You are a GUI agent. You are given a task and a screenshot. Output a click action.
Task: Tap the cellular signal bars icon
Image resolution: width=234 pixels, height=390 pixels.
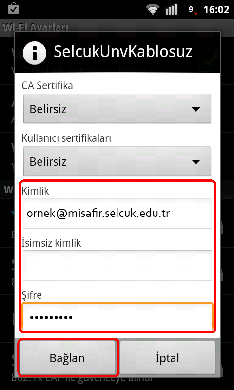(172, 10)
